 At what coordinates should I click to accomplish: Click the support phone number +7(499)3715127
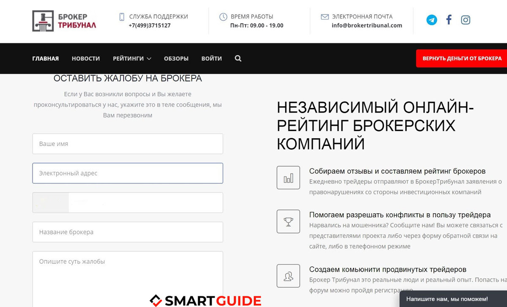pyautogui.click(x=150, y=25)
